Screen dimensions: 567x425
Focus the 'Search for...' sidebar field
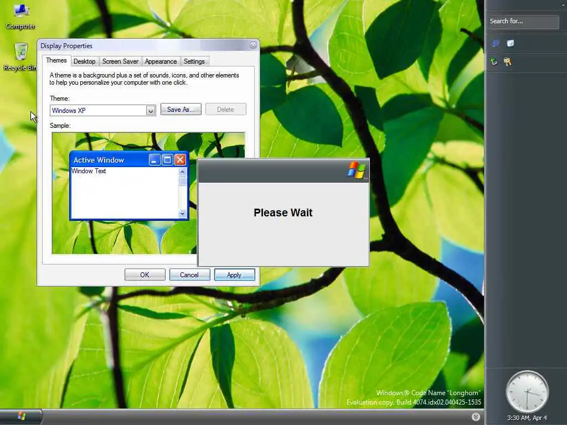point(523,22)
